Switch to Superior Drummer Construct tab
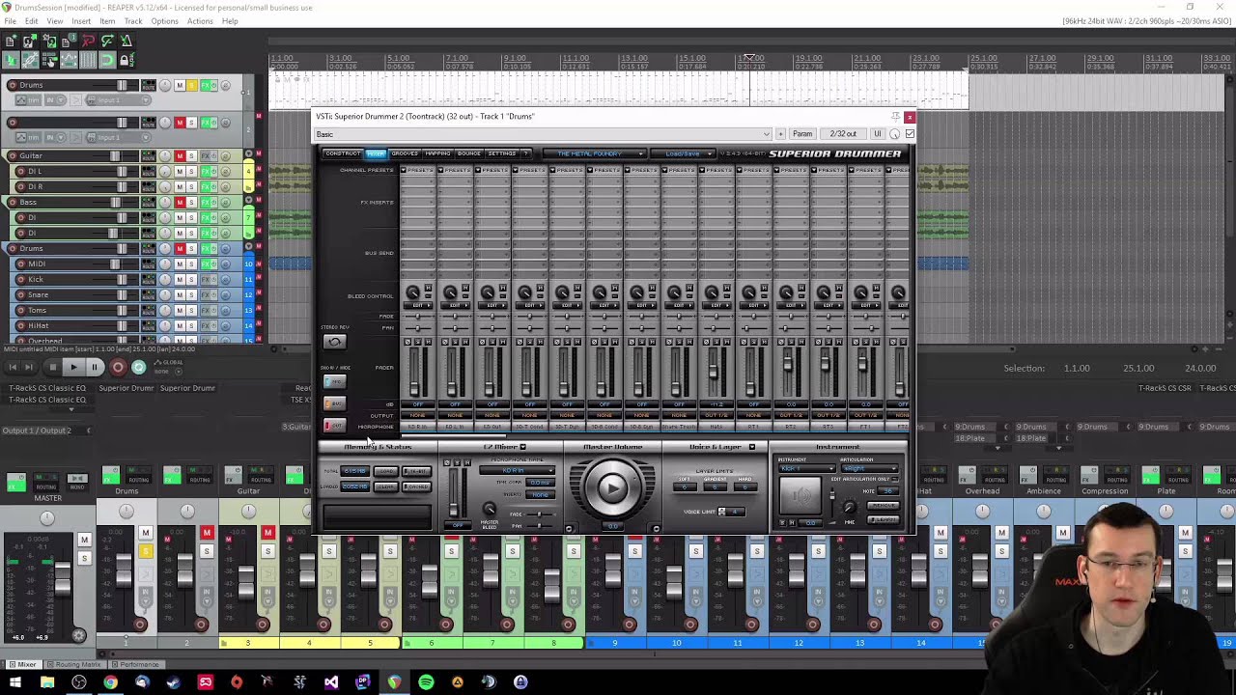1236x695 pixels. [x=342, y=153]
